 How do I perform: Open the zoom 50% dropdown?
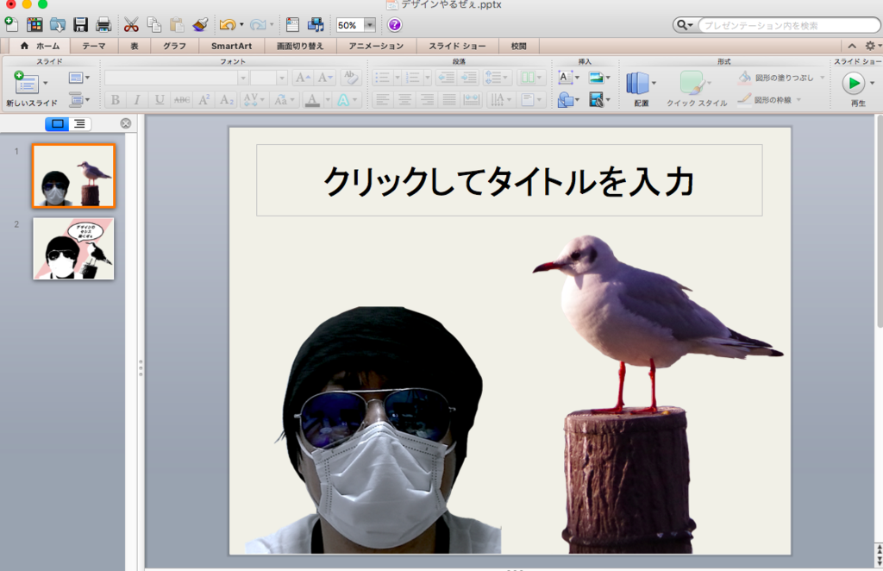pyautogui.click(x=370, y=25)
